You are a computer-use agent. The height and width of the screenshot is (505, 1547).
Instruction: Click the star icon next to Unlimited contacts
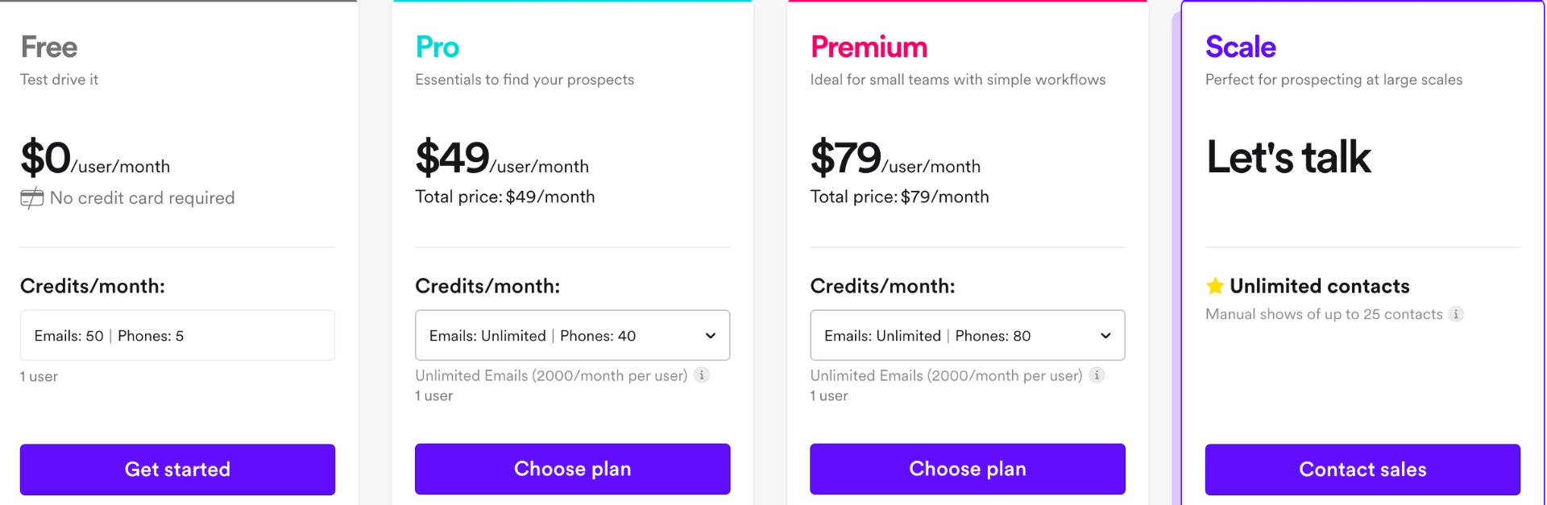[1214, 286]
